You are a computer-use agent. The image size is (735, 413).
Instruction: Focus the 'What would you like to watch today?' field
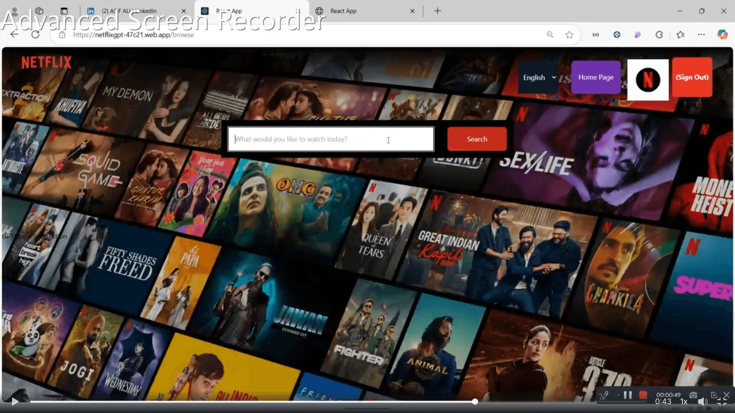coord(331,139)
